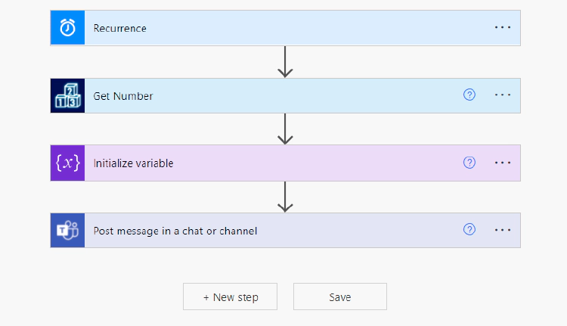
Task: Click the arrow between Recurrence and Get Number
Action: (285, 62)
